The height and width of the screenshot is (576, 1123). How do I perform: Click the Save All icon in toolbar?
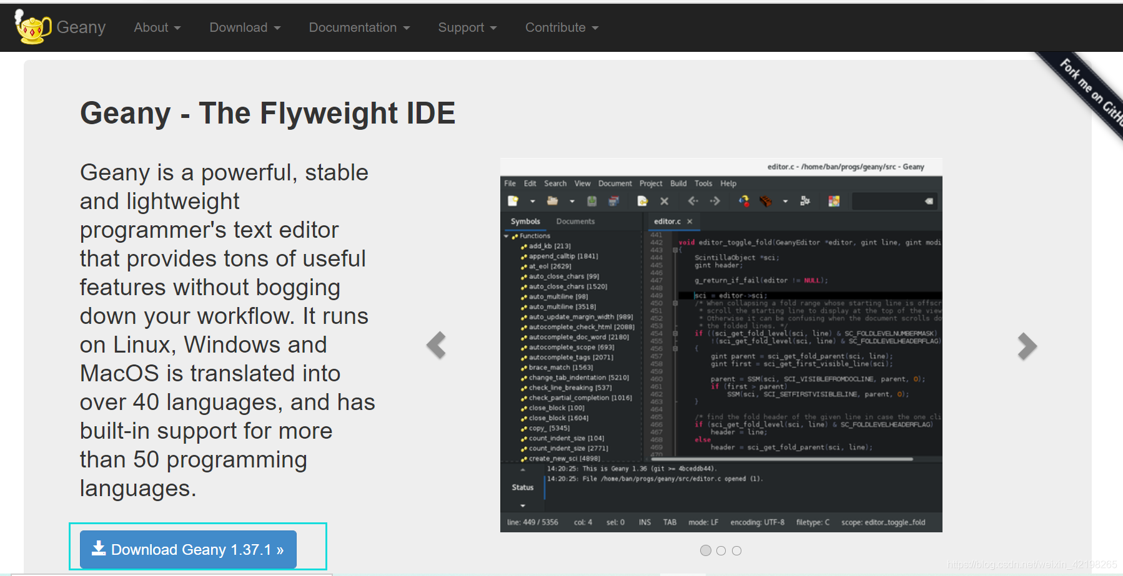[x=614, y=201]
